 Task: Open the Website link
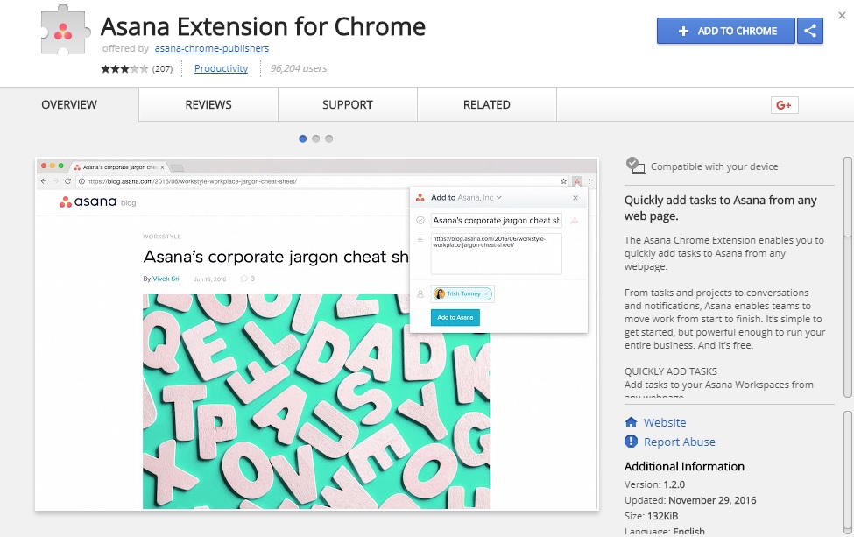pyautogui.click(x=665, y=422)
